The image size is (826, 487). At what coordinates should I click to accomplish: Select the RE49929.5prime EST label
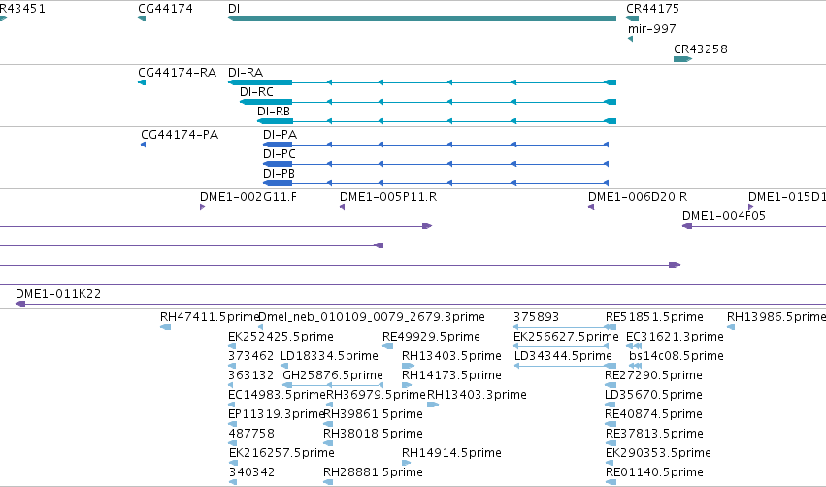(x=431, y=337)
